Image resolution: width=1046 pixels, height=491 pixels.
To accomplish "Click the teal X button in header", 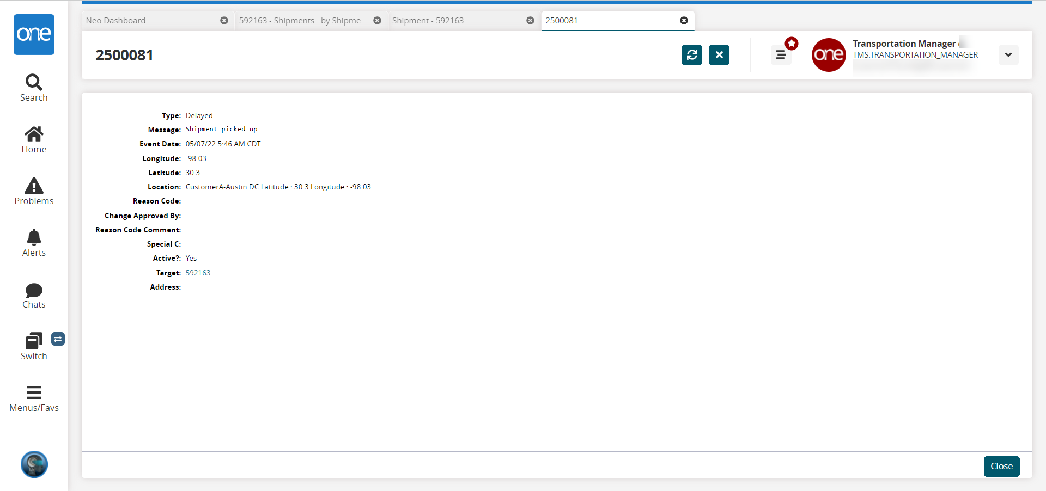I will tap(719, 55).
